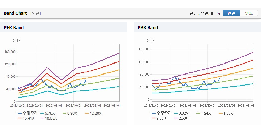Toggle 12.20X series in PER Band legend
Screen dimensions: 261x125
coord(93,113)
